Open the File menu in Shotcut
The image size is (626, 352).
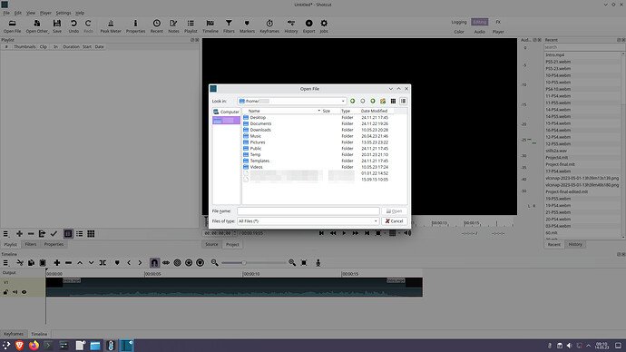pos(6,13)
